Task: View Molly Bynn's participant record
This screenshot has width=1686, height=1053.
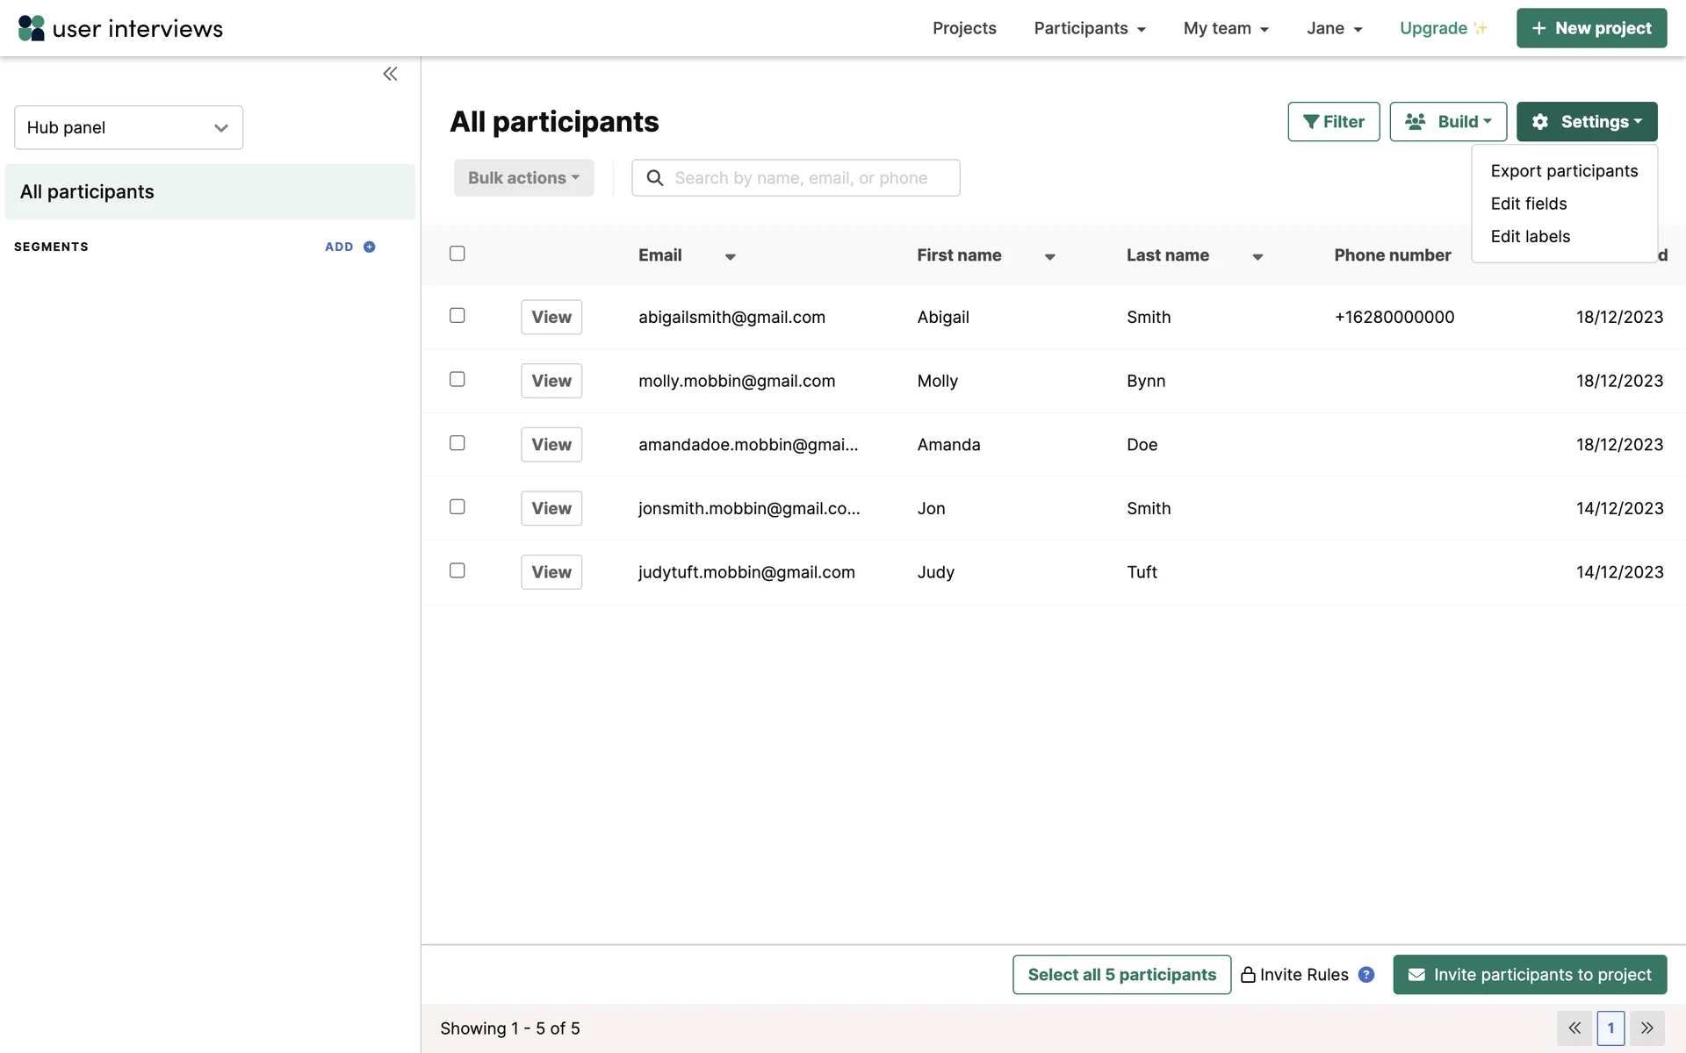Action: (x=551, y=381)
